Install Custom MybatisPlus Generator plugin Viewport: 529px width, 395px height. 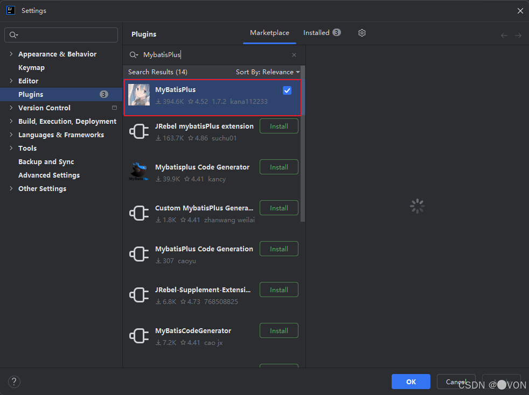pos(279,208)
